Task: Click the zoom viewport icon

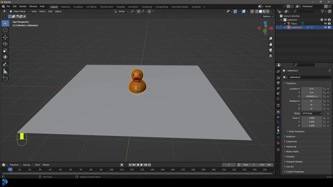Action: [x=271, y=38]
